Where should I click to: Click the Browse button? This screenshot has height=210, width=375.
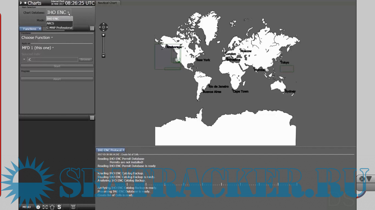pos(85,59)
